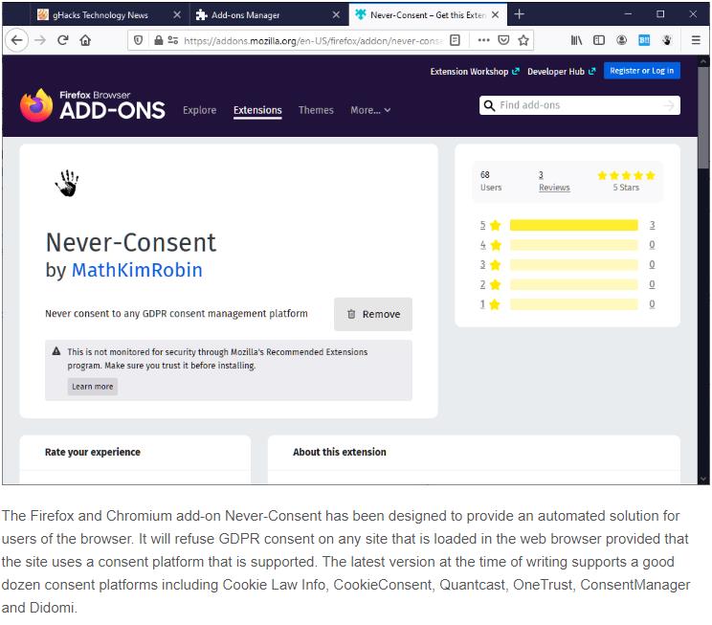Switch to Add-ons Manager tab
Viewport: 712px width, 625px height.
(268, 15)
